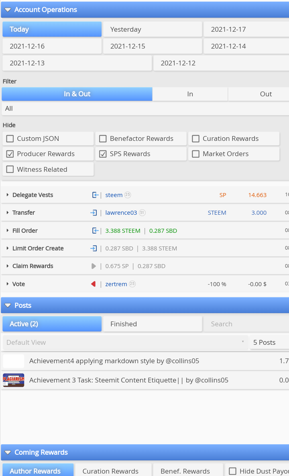Viewport: 289px width, 476px height.
Task: Expand the Delegate Vests operation details
Action: [x=8, y=195]
